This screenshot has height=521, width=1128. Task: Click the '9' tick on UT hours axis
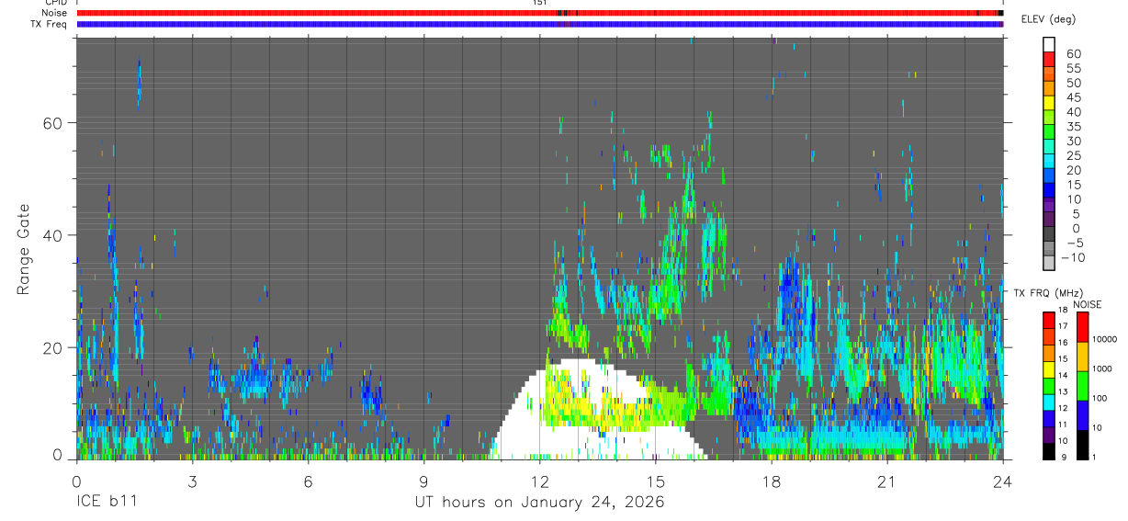423,481
